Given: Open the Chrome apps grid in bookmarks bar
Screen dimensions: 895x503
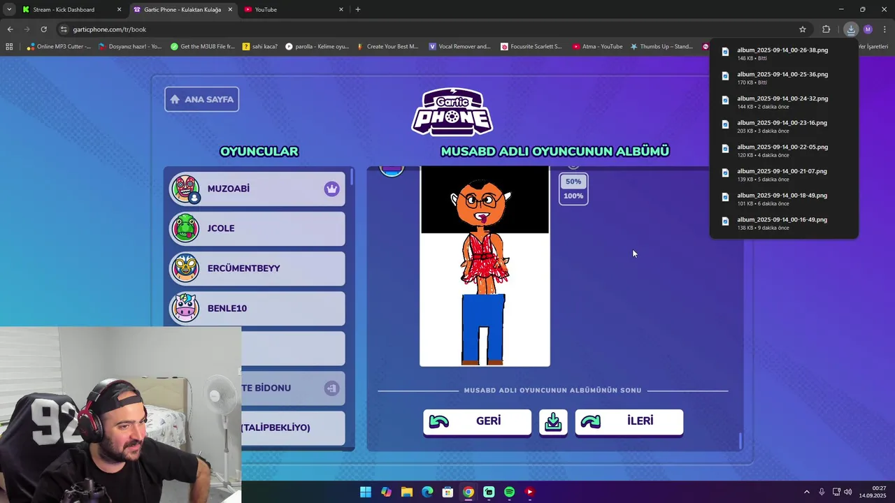Looking at the screenshot, I should click(9, 47).
